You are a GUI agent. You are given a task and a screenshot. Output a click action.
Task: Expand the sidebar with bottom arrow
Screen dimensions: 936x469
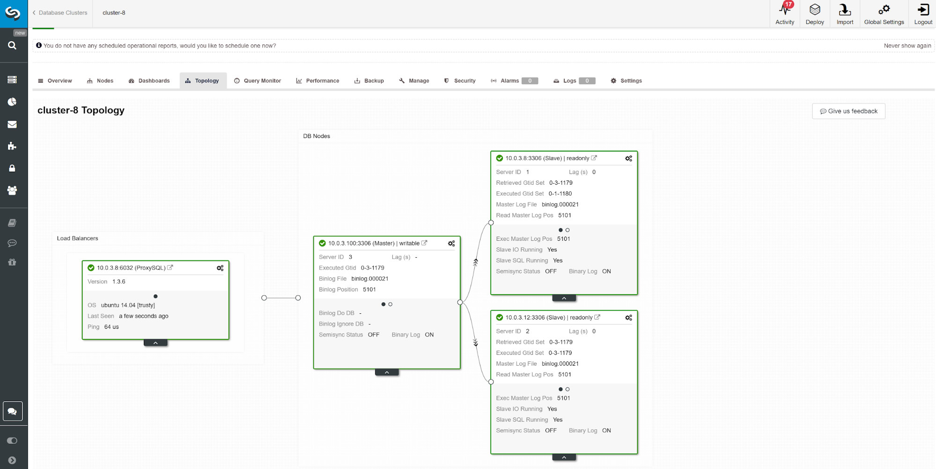coord(12,460)
